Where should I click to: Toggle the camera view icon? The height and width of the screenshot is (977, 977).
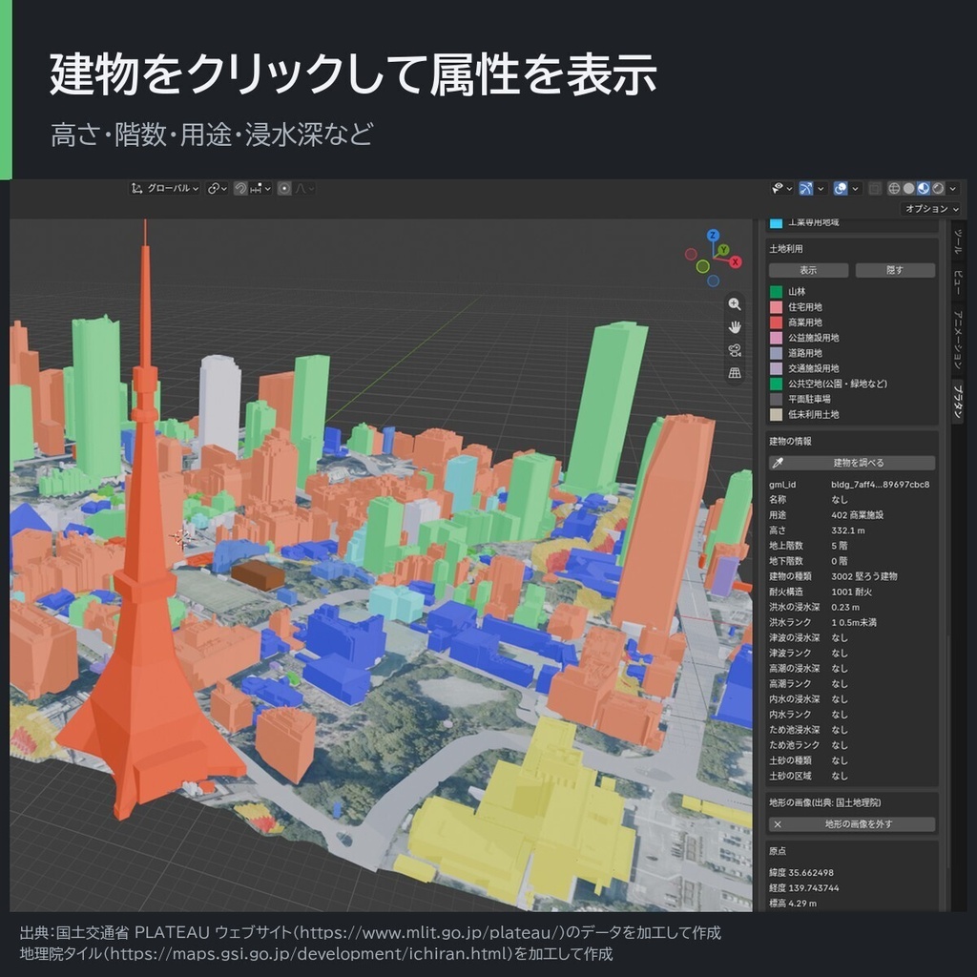pyautogui.click(x=735, y=350)
